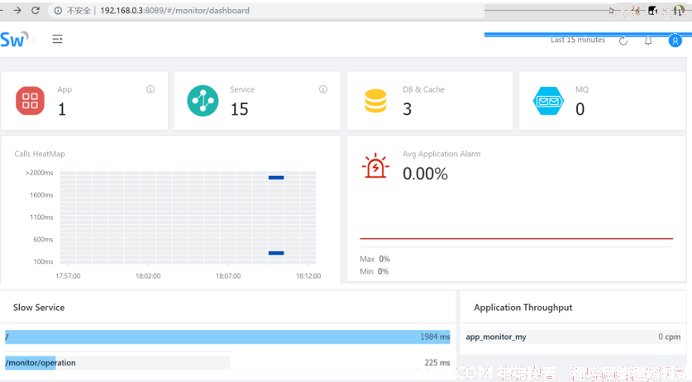Click the browser back-forward arrow
Image resolution: width=692 pixels, height=382 pixels.
17,10
